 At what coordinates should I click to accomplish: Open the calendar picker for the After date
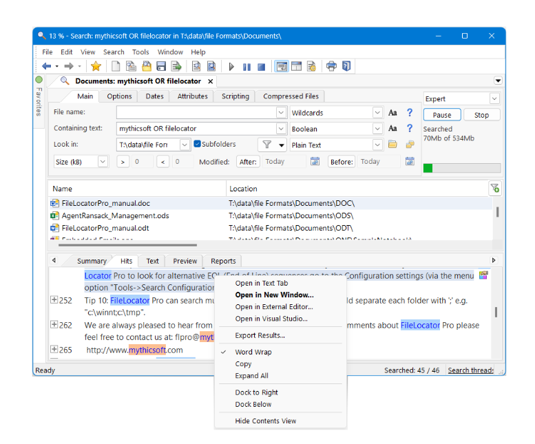(315, 162)
